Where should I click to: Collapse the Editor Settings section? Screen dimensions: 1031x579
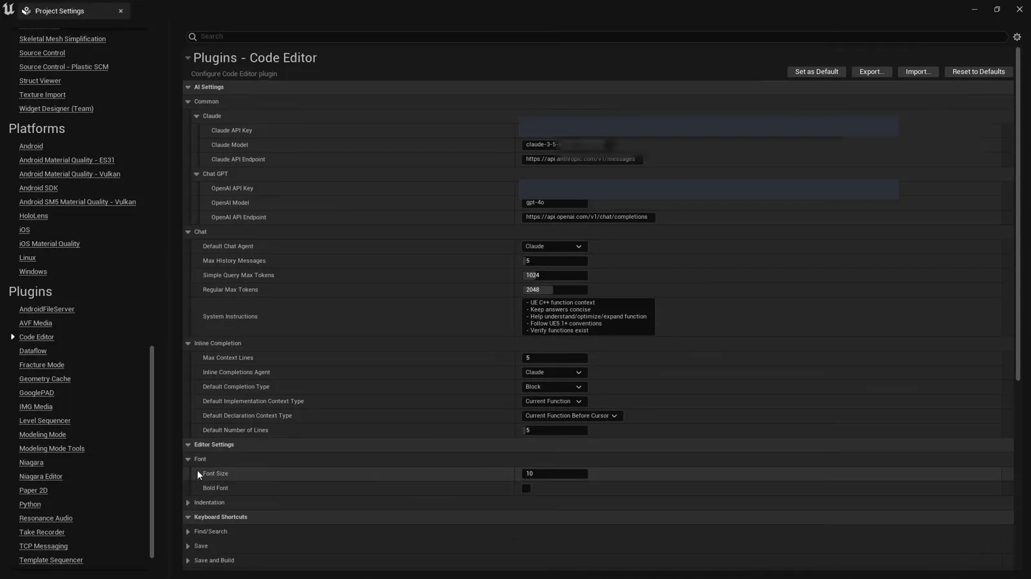click(188, 445)
